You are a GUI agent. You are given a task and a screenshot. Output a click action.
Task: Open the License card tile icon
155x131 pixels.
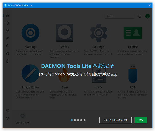pos(133,33)
